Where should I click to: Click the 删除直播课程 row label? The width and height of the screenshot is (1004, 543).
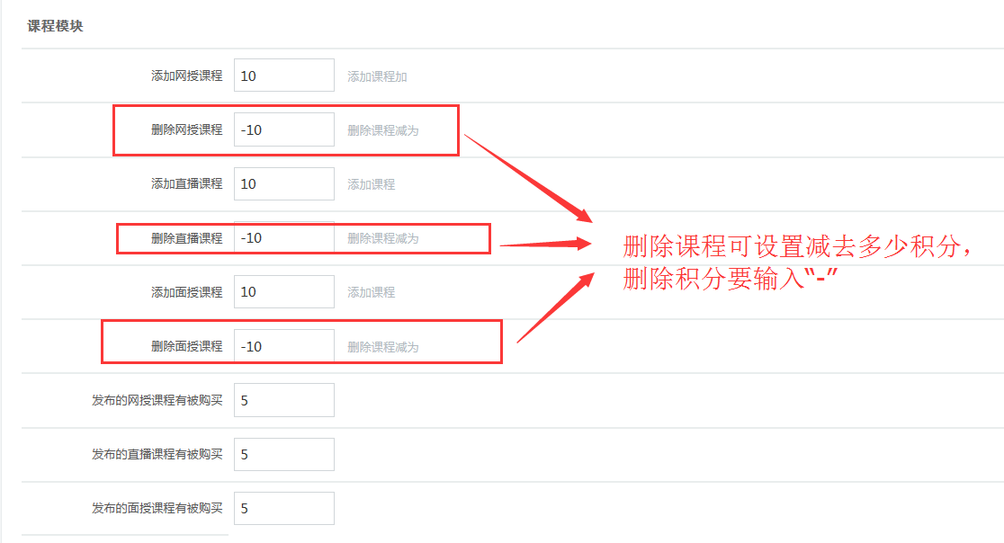pyautogui.click(x=188, y=238)
